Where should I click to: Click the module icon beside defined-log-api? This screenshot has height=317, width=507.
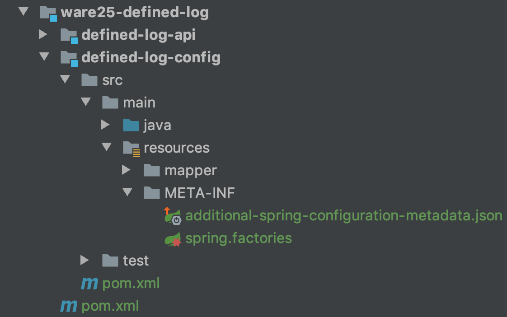tap(69, 35)
